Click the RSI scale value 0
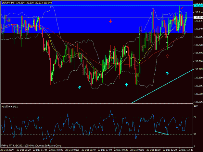Image resolution: width=203 pixels, height=152 pixels. pos(194,146)
